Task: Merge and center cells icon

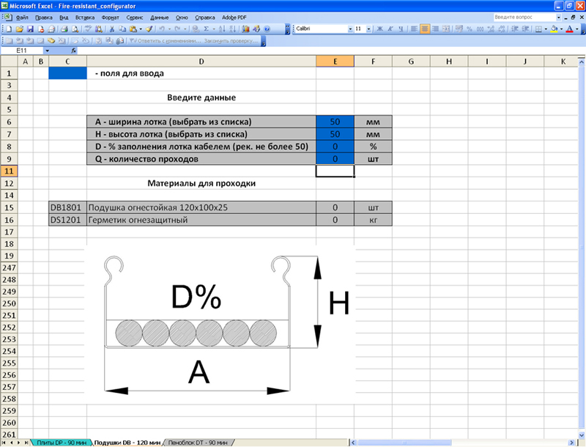Action: pos(446,29)
